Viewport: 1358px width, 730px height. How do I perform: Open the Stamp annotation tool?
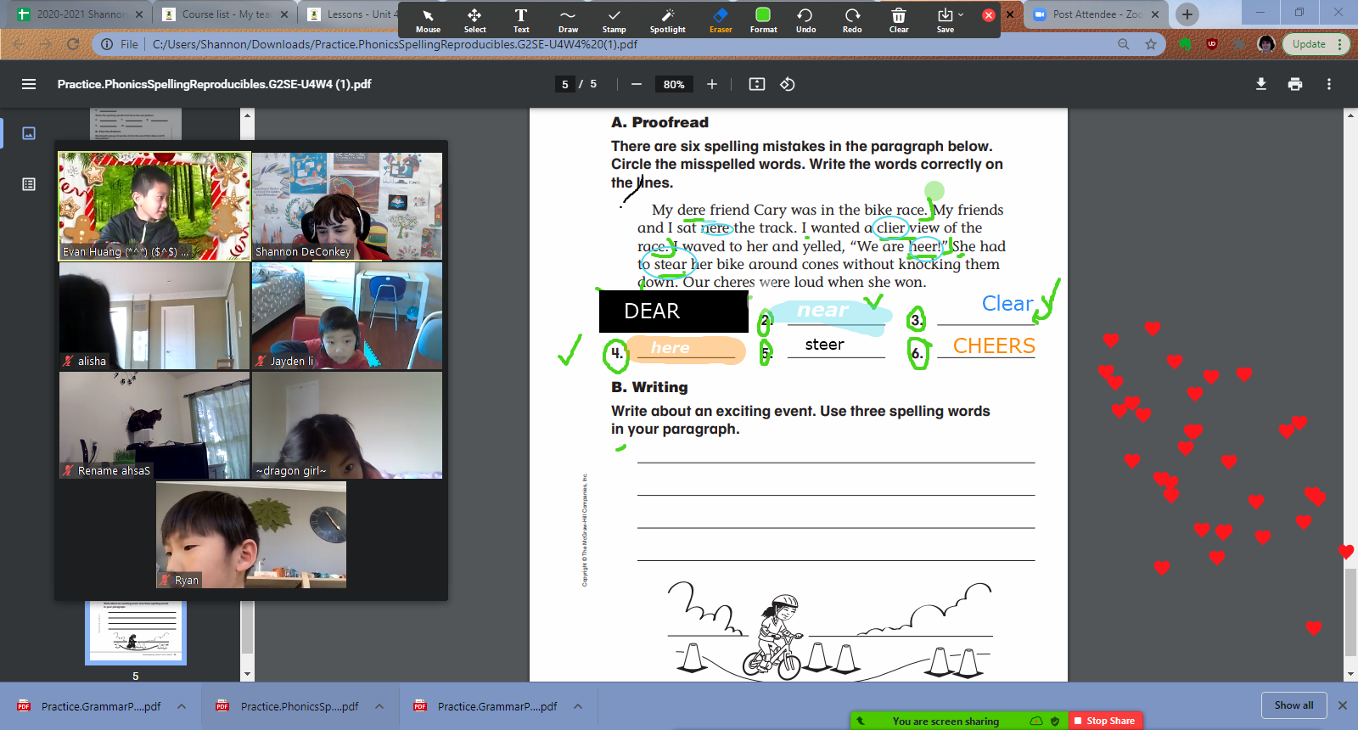click(614, 20)
